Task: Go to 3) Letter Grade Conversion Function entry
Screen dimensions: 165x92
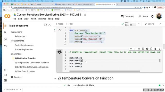Action: click(x=31, y=67)
